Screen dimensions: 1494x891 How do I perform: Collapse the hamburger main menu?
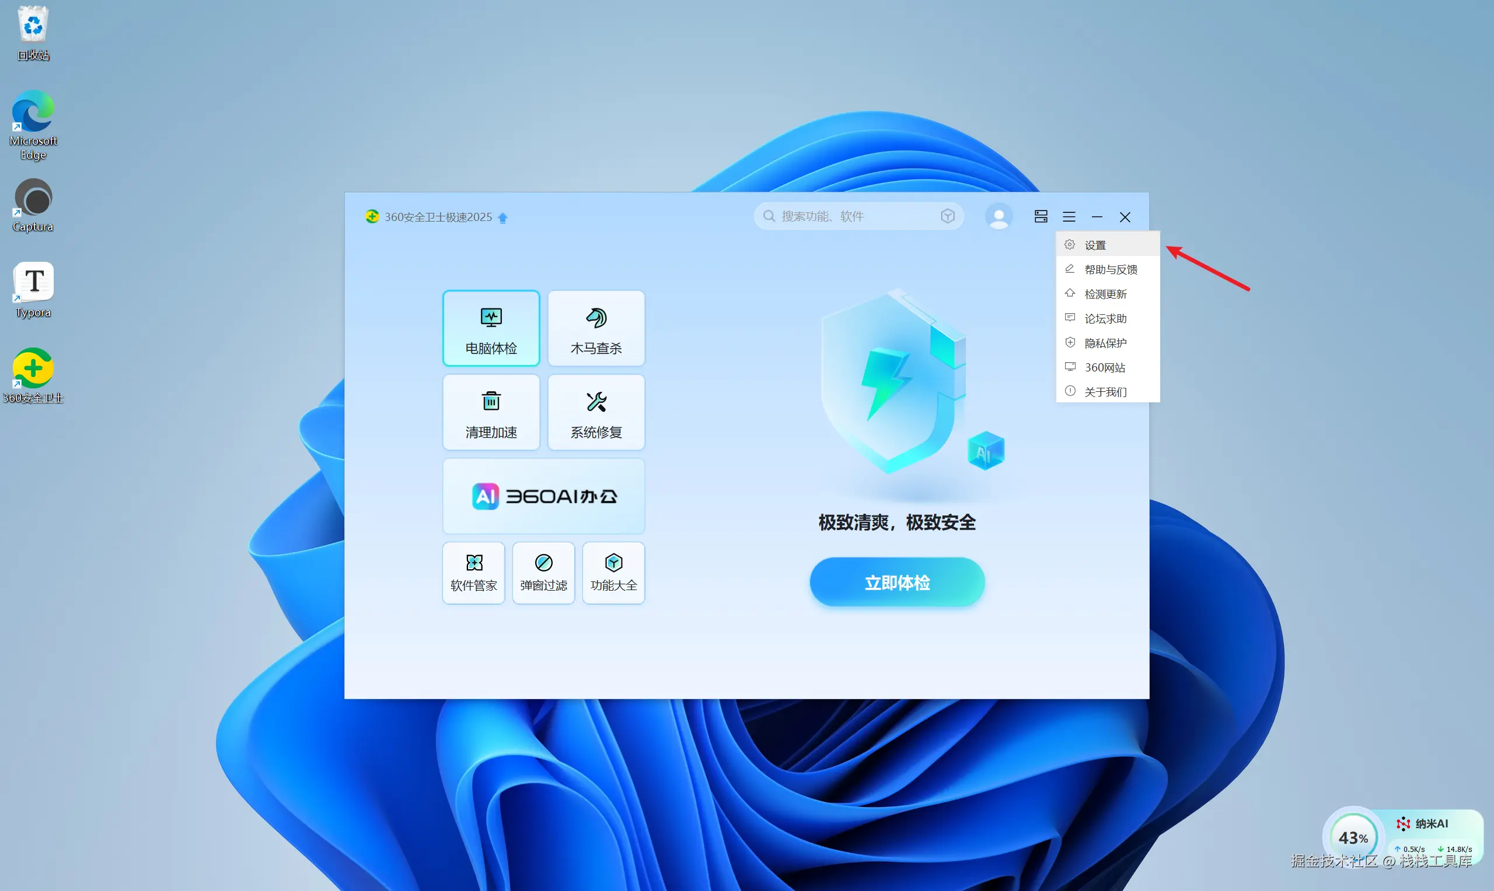(x=1069, y=217)
